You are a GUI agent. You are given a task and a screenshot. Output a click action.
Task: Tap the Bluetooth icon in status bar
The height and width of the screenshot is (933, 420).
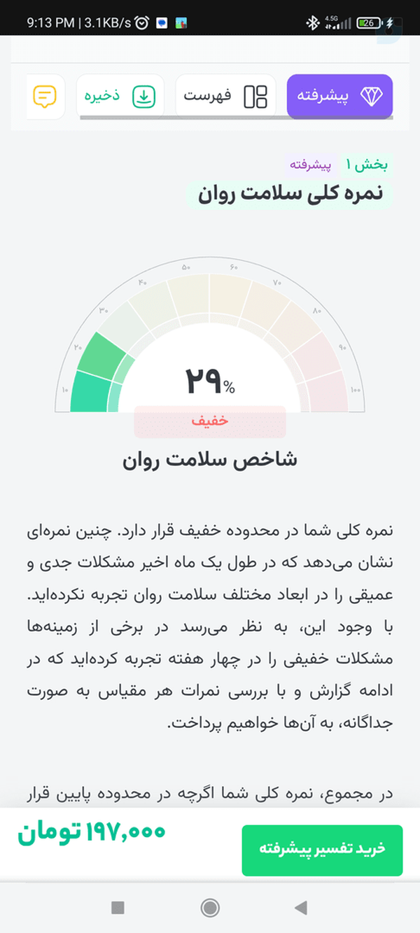click(312, 22)
